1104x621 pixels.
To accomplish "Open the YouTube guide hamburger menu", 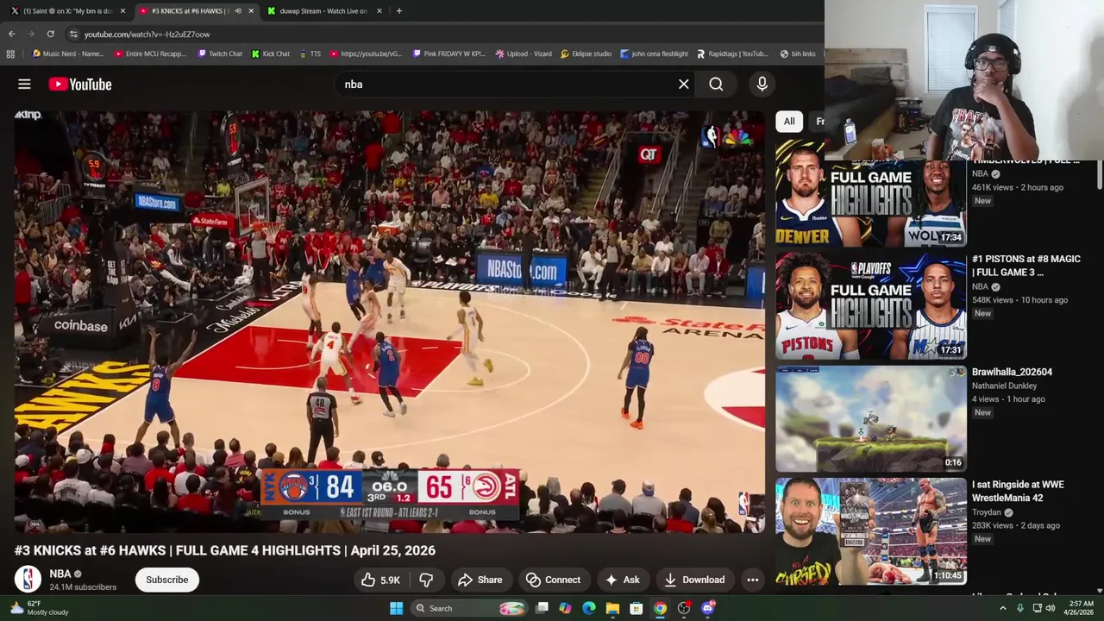I will (24, 85).
